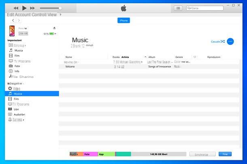Eject the iPhone device
Viewport: 247px width, 164px height.
point(54,28)
